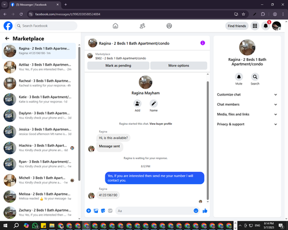Search in conversation magnifier icon

click(x=255, y=77)
